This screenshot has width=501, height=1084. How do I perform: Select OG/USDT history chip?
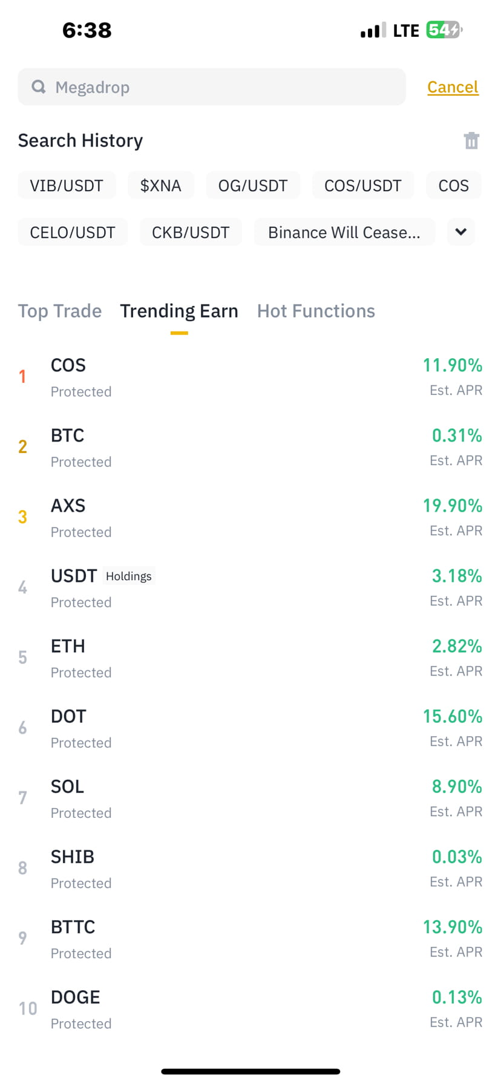point(253,185)
